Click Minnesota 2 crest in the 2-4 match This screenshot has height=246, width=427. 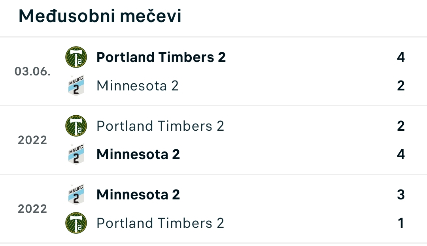coord(76,154)
